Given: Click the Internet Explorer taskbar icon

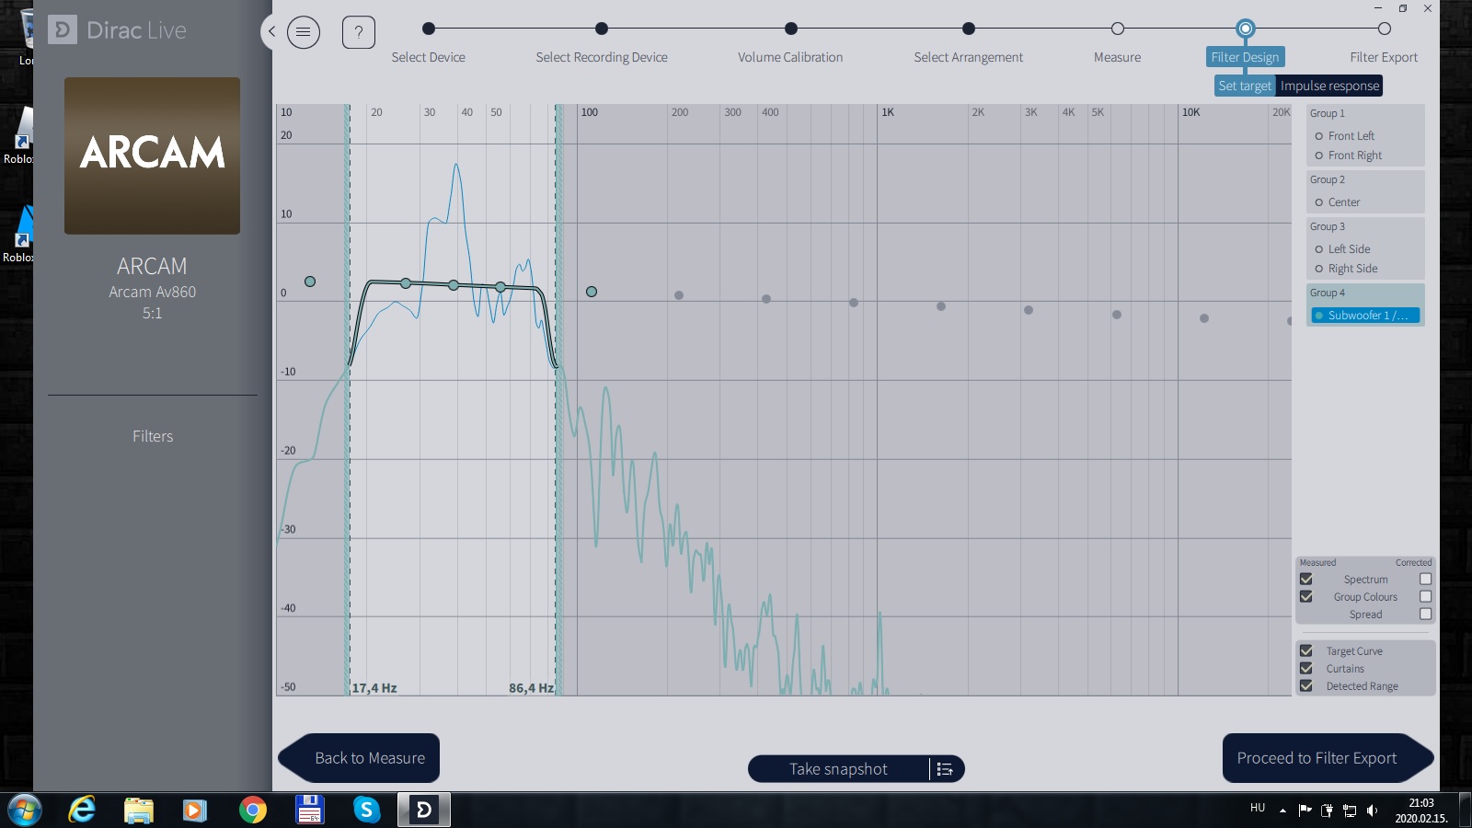Looking at the screenshot, I should tap(83, 810).
